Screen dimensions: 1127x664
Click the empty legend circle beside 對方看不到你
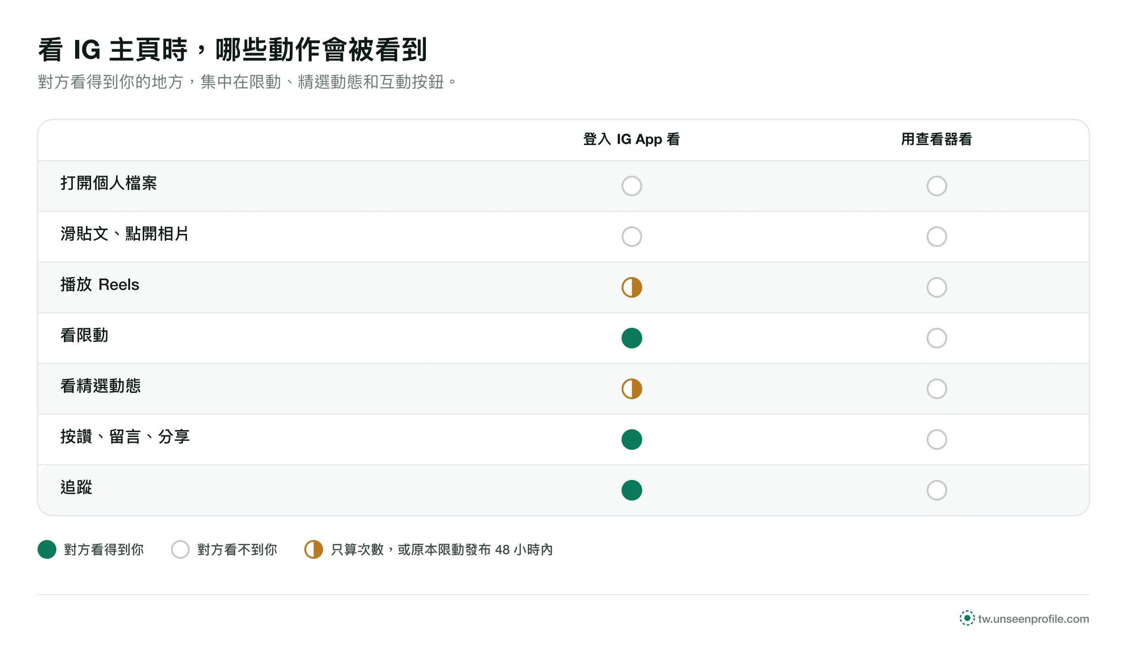click(x=180, y=549)
